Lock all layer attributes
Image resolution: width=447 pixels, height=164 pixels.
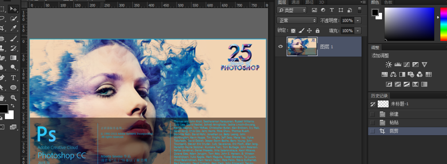point(317,30)
